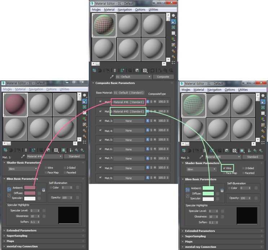Click Specular color swatch in left editor
Image resolution: width=268 pixels, height=250 pixels.
click(30, 198)
